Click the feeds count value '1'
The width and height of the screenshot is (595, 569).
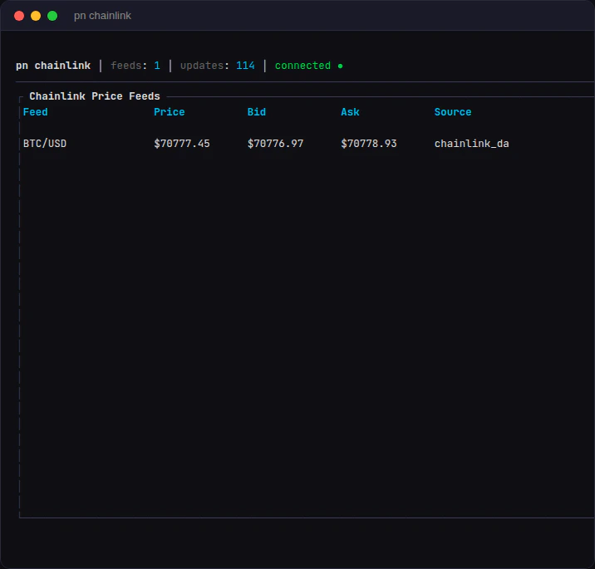157,66
